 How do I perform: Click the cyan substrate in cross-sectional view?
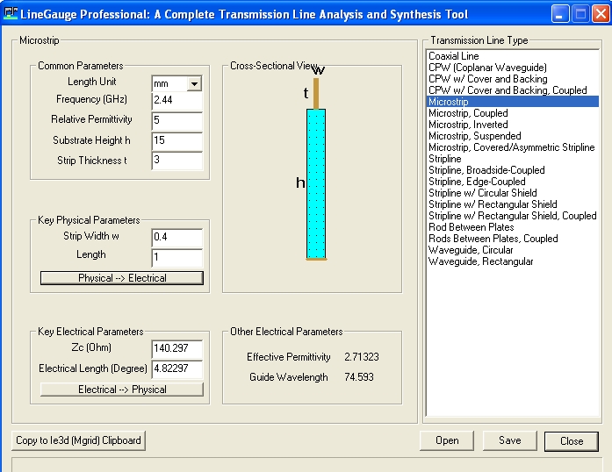coord(316,183)
